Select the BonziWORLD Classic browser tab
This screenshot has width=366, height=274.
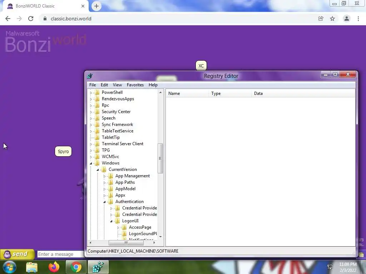click(45, 6)
